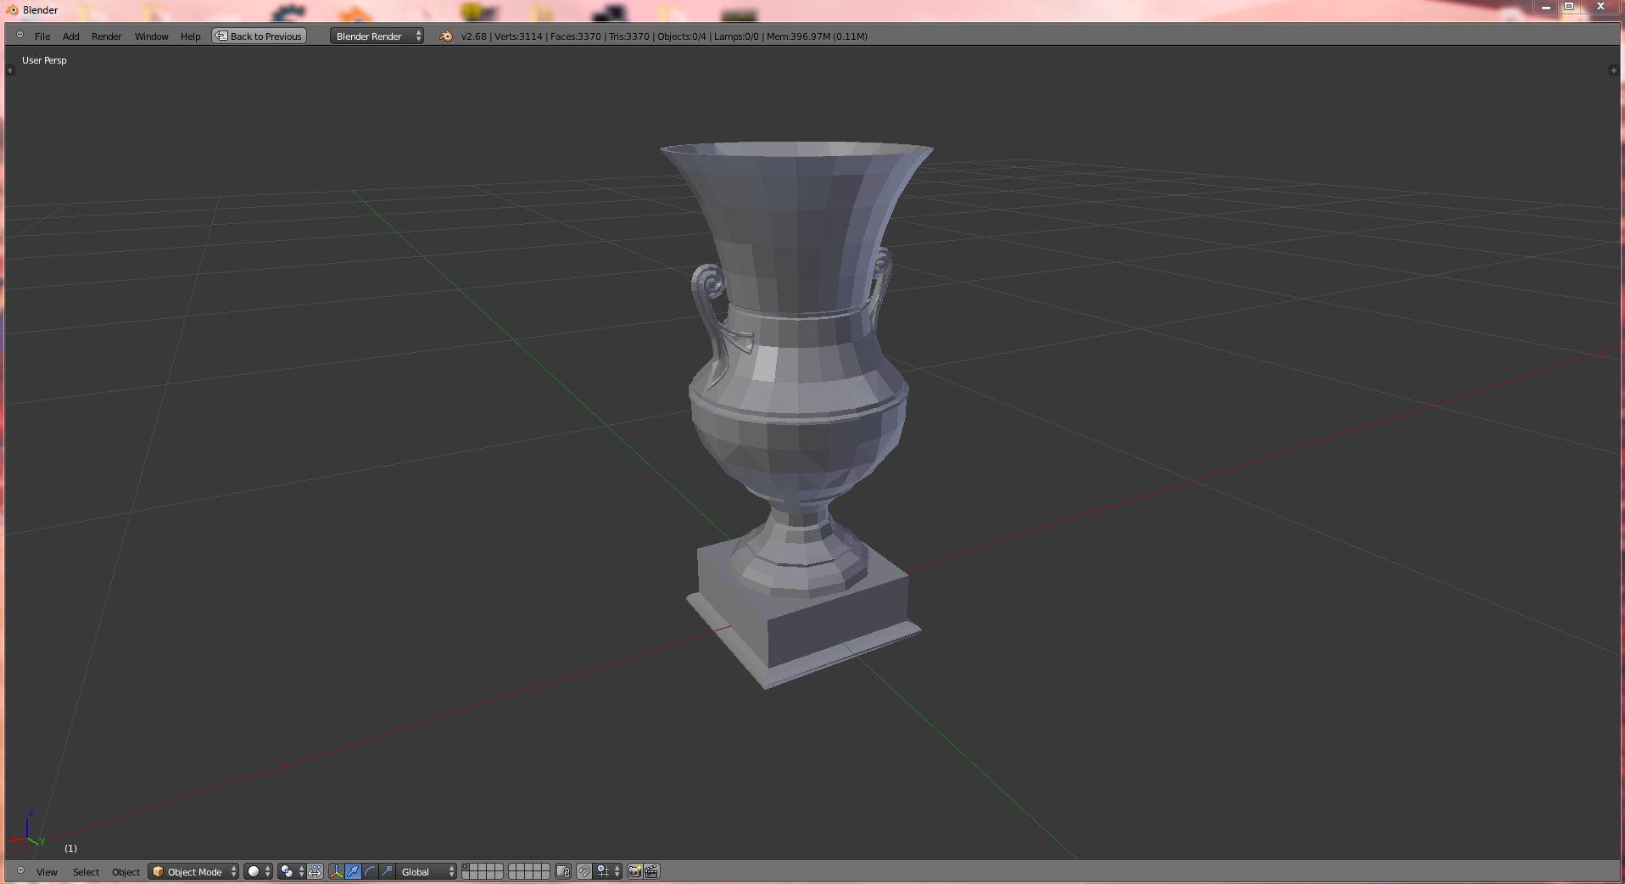Open the Global transform orientation dropdown

point(427,871)
